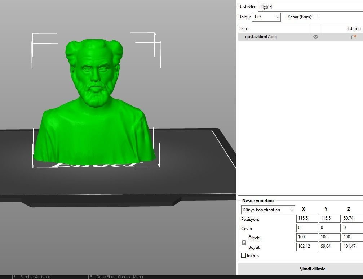Open the Destekler supports dropdown
363x279 pixels.
[310, 7]
